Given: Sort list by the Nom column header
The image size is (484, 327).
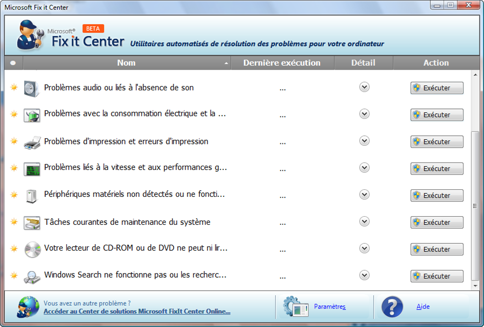Looking at the screenshot, I should [127, 63].
